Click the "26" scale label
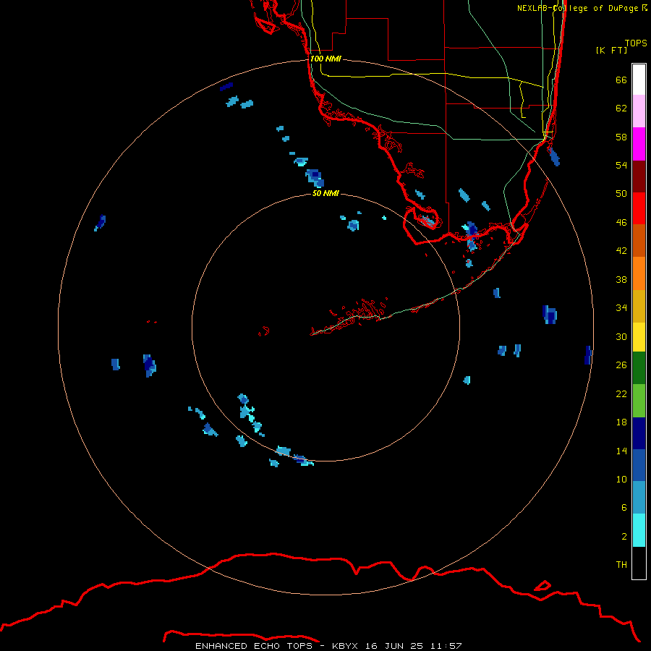The height and width of the screenshot is (651, 651). (x=621, y=365)
